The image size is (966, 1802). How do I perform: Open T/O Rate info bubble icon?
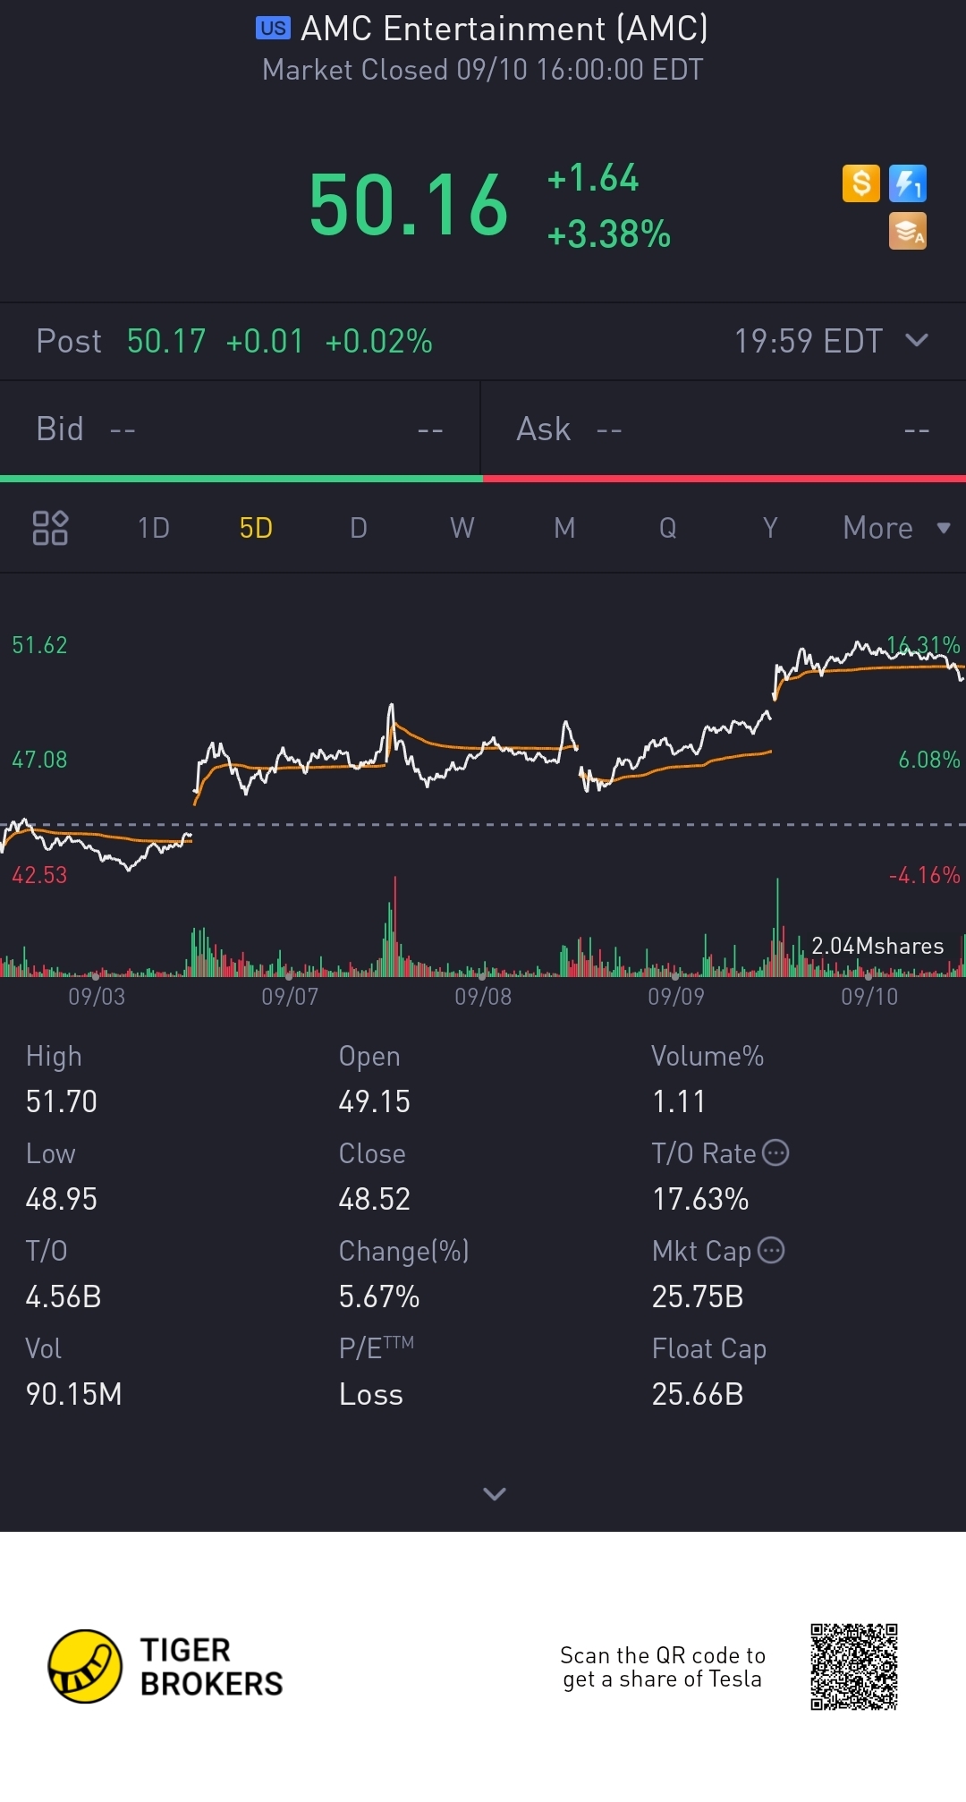(x=775, y=1152)
